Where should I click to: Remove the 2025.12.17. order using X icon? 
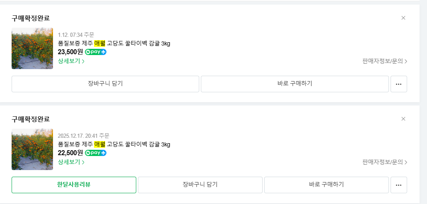tap(403, 119)
